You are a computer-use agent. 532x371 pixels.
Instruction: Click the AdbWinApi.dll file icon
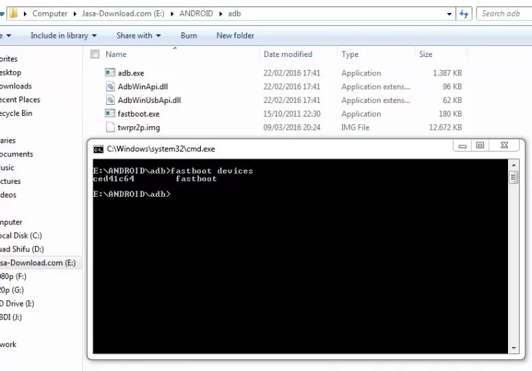(x=110, y=86)
